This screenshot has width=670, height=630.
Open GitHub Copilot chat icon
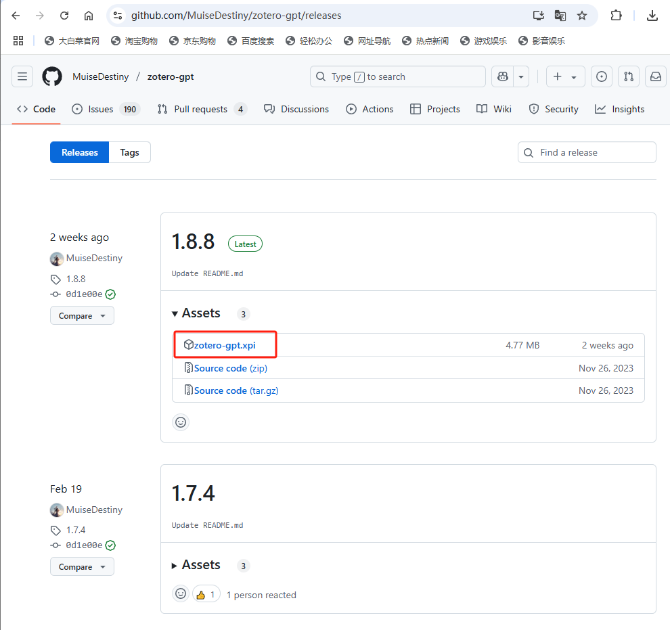point(502,76)
